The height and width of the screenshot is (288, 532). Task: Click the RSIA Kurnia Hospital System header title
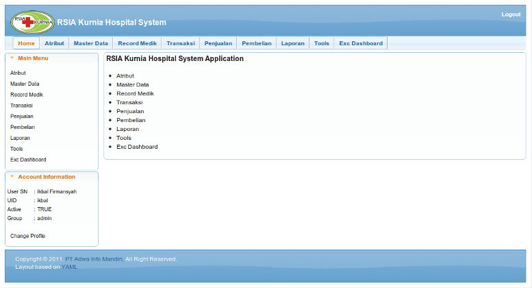tap(112, 23)
